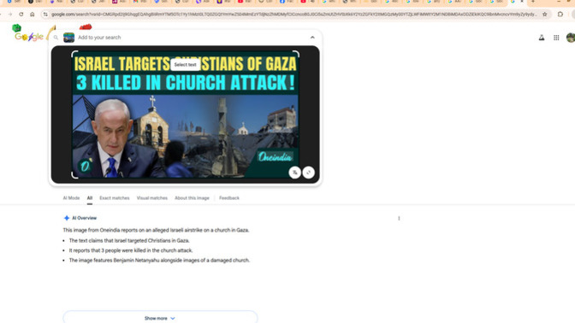
Task: Bookmark this page with star icon
Action: (x=545, y=15)
